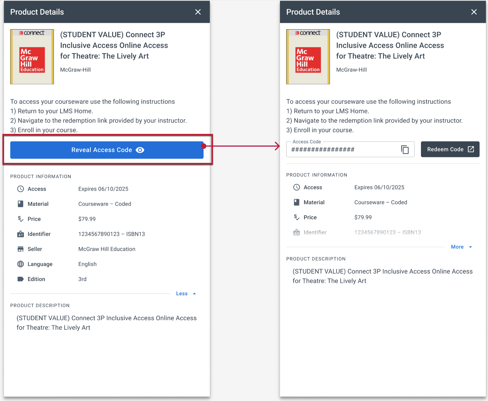Click 'McGraw Hill Education' seller value

(x=107, y=249)
